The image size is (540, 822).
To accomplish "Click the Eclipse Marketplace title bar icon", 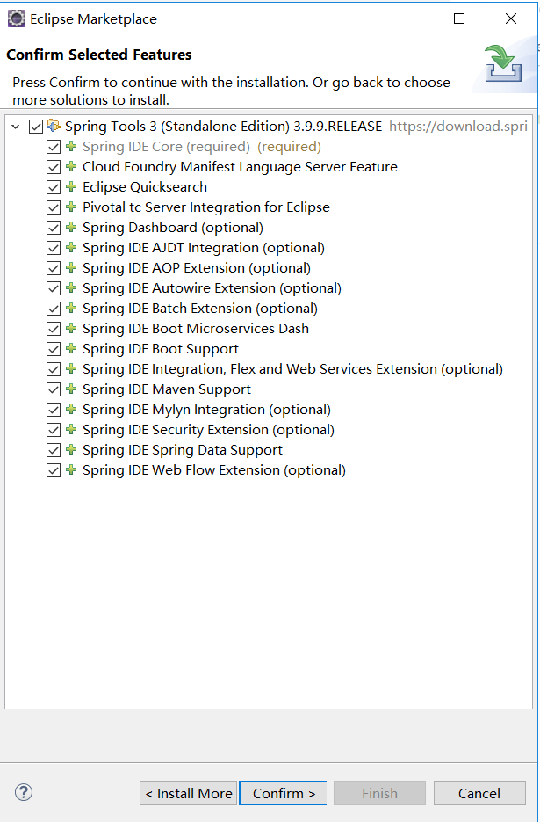I will [x=16, y=18].
